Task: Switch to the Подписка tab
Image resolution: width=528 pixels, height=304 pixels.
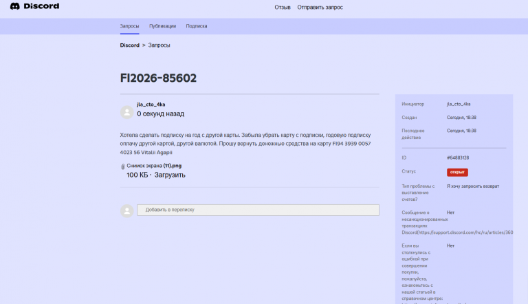Action: (x=197, y=26)
